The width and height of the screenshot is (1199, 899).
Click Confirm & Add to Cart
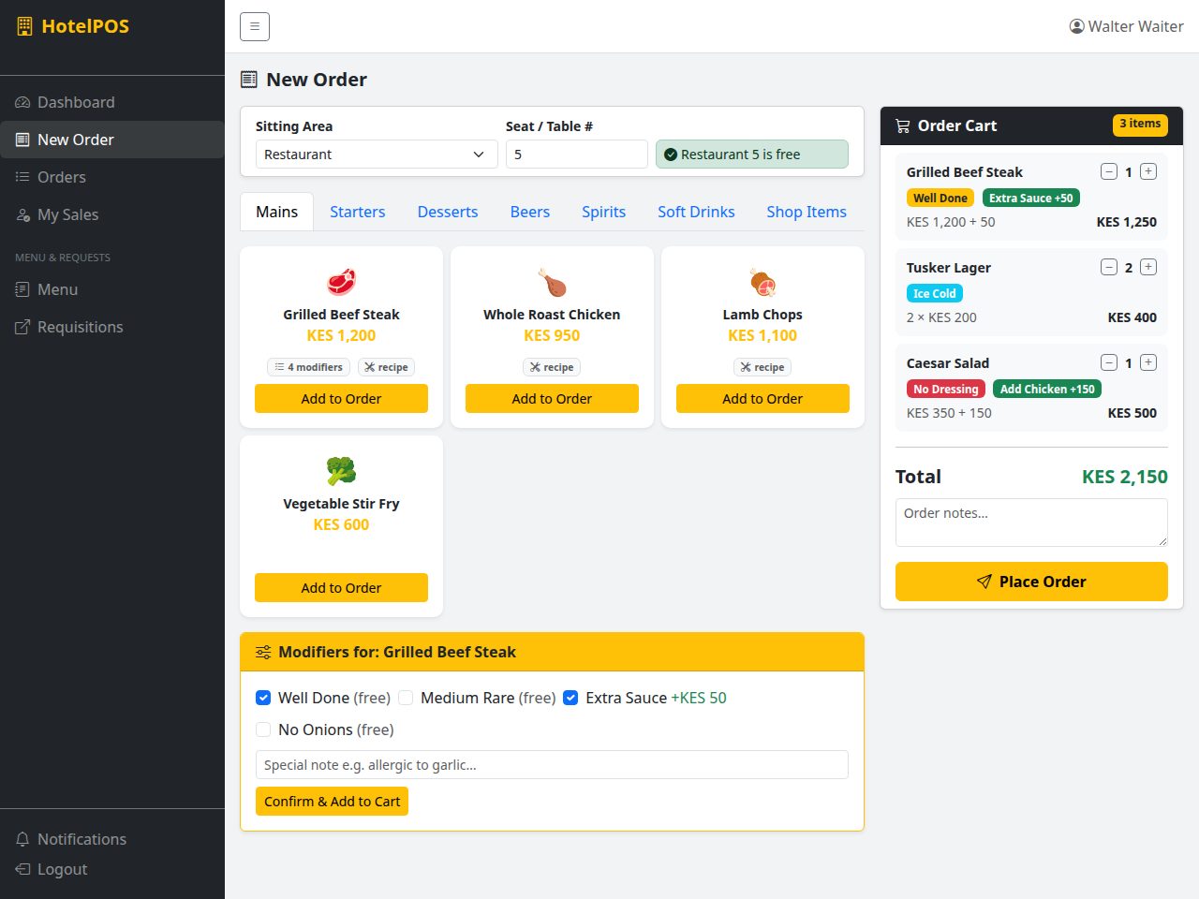coord(332,802)
